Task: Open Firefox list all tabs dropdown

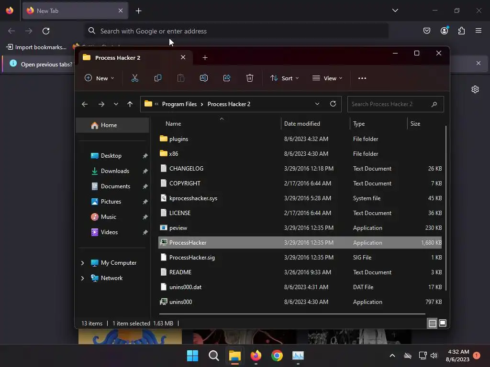Action: [x=395, y=11]
